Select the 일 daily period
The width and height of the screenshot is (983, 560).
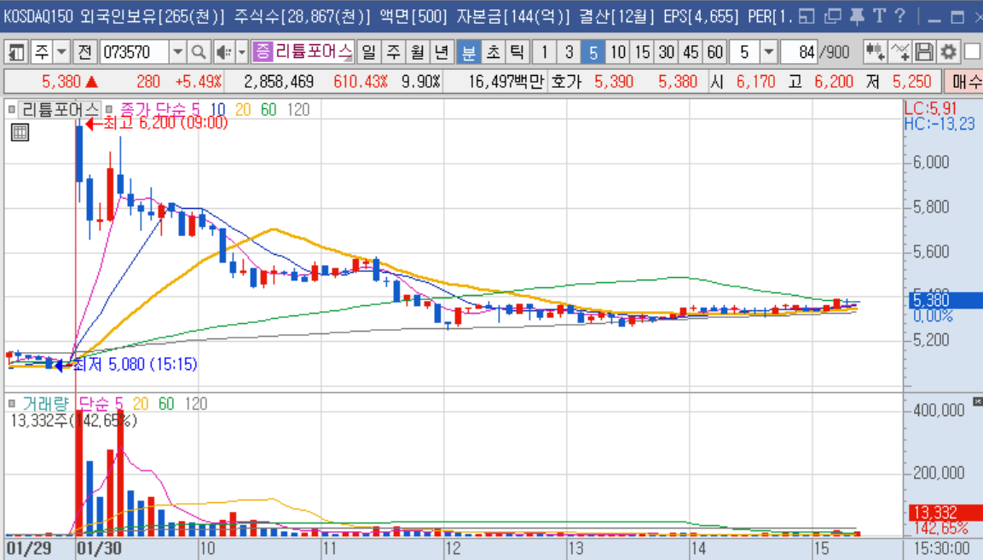point(369,52)
